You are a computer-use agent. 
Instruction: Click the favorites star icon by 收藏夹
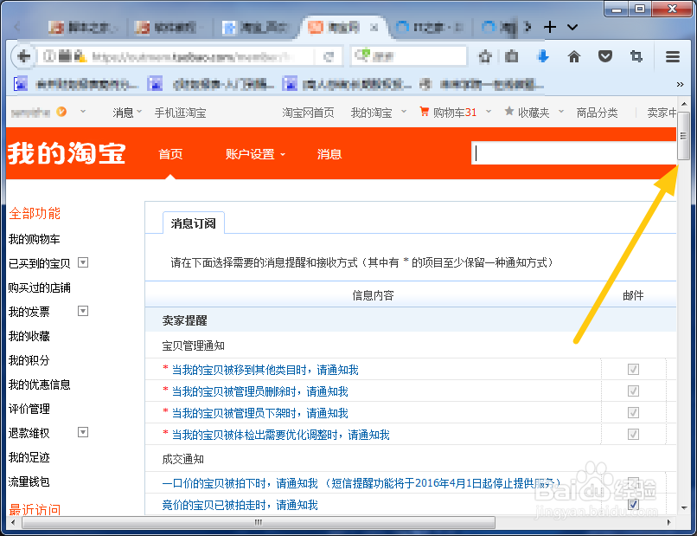tap(509, 112)
